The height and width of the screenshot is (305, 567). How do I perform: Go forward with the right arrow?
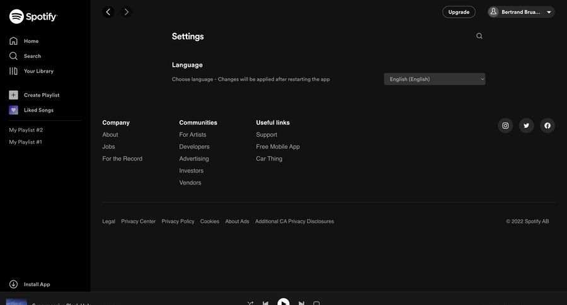[126, 12]
